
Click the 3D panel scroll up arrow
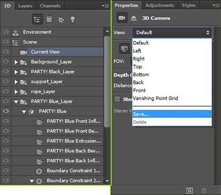tap(107, 31)
